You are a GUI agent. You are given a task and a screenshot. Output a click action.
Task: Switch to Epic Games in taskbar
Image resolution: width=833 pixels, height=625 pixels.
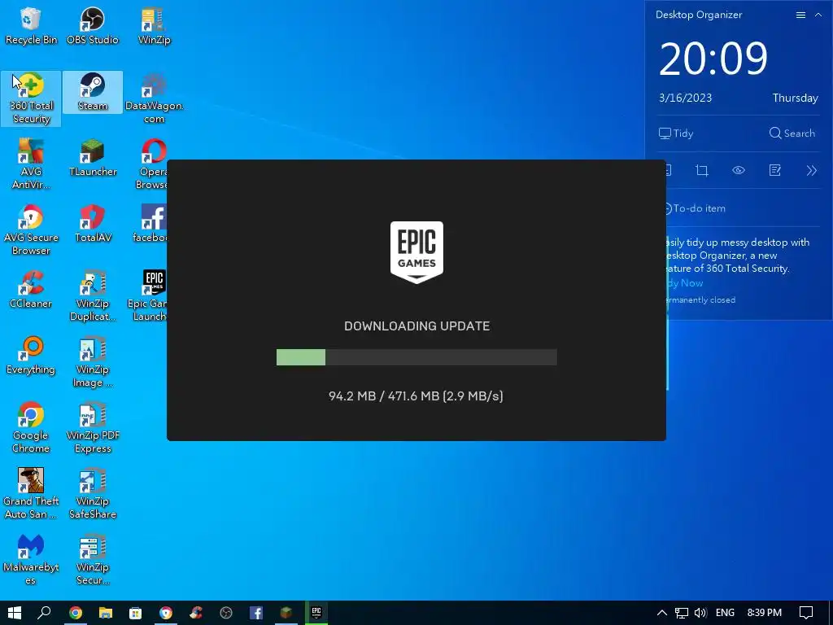pyautogui.click(x=316, y=613)
